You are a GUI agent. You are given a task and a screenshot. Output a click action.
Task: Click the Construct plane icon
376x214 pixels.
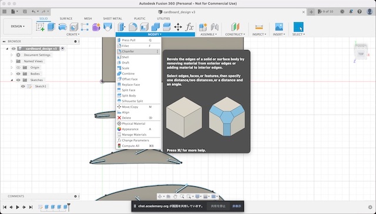coord(235,27)
